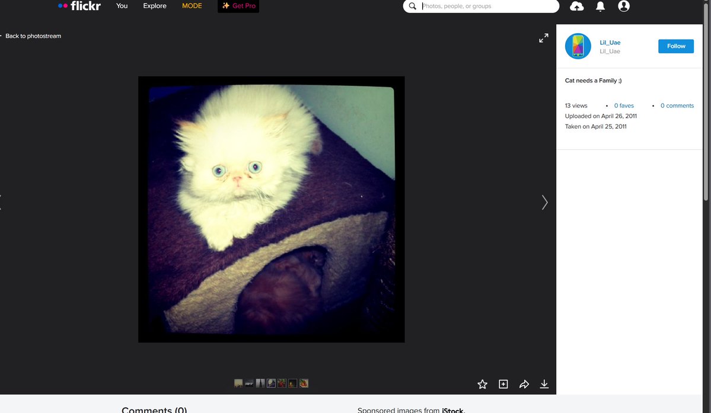Select the yellowish sunset filmstrip thumbnail
Image resolution: width=711 pixels, height=413 pixels.
(x=238, y=383)
